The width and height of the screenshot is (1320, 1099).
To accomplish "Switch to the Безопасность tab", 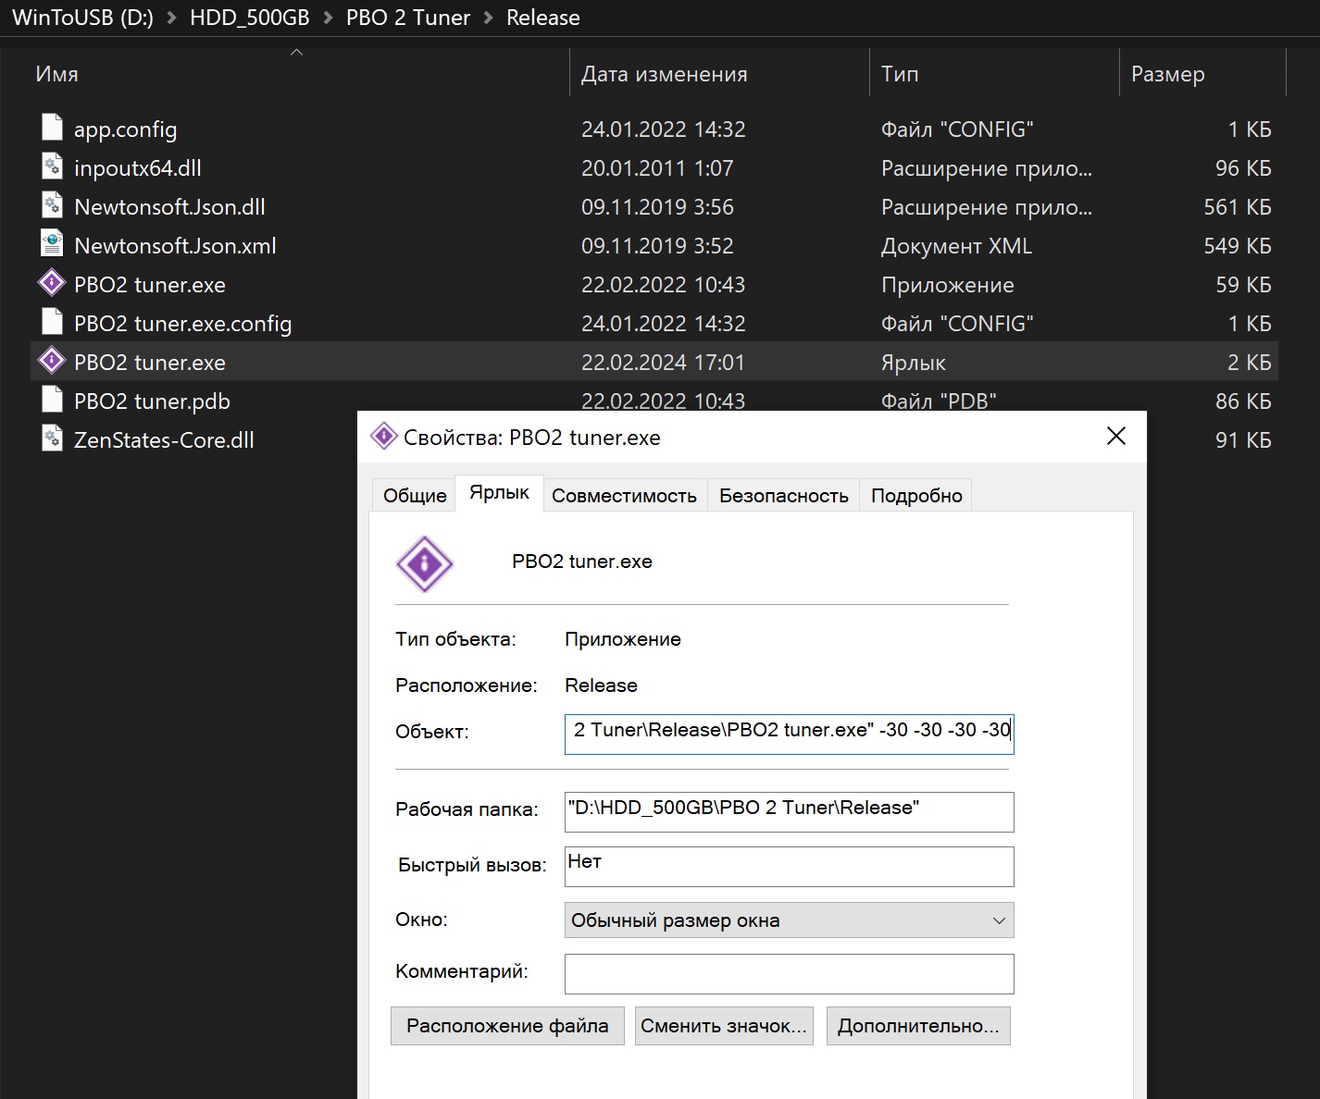I will (783, 496).
